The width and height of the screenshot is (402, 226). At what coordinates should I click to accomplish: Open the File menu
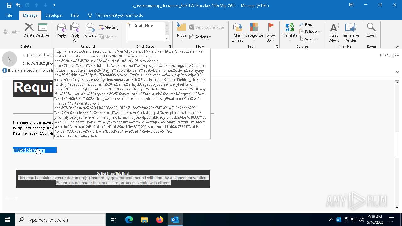(9, 15)
